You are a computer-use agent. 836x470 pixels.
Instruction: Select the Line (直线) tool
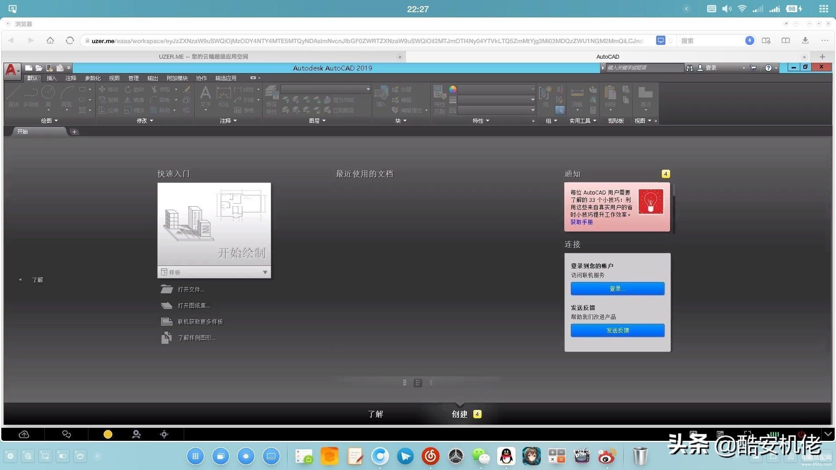point(13,96)
